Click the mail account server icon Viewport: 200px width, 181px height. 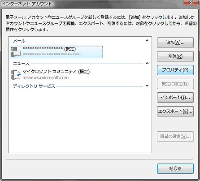(x=16, y=52)
